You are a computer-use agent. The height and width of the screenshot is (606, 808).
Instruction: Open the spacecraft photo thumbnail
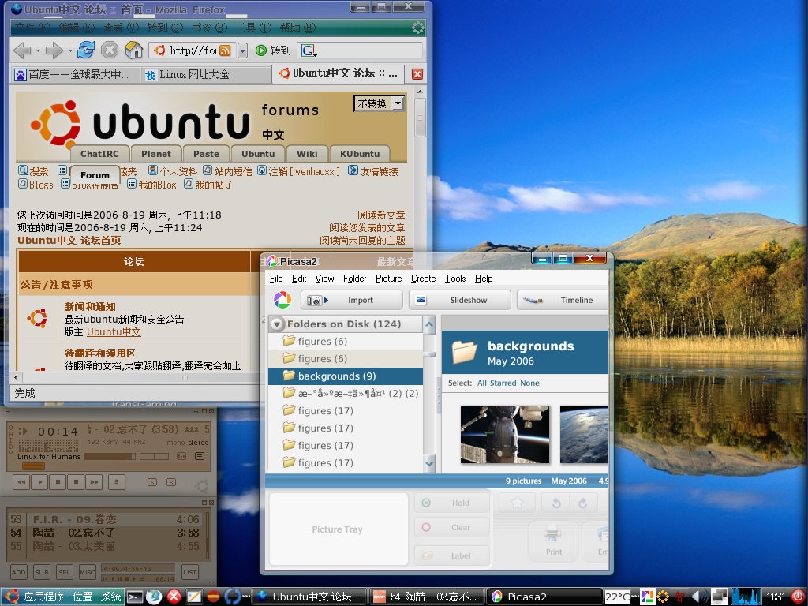(504, 435)
